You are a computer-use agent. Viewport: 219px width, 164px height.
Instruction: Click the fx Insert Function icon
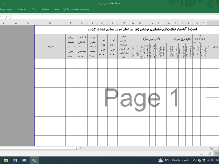click(6, 17)
